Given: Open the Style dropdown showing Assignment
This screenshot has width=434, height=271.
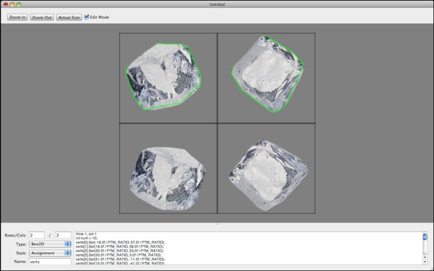Looking at the screenshot, I should click(x=50, y=253).
